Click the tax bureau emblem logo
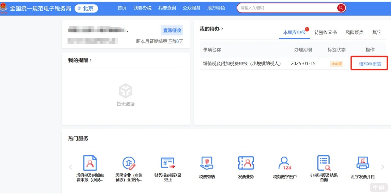The width and height of the screenshot is (391, 195). coord(4,7)
